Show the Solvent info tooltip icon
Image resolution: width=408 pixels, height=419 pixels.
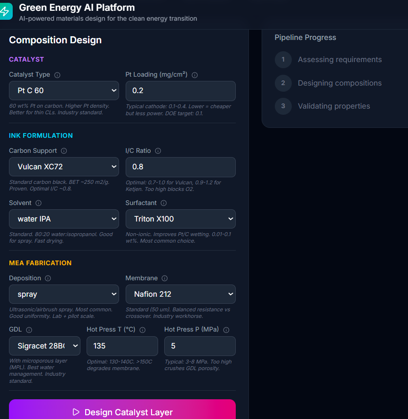click(x=39, y=203)
